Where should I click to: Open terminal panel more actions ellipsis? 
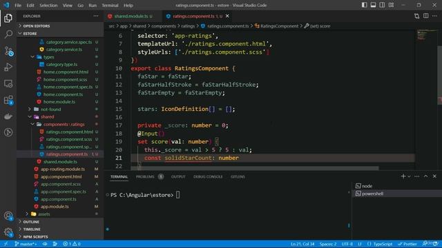point(417,176)
